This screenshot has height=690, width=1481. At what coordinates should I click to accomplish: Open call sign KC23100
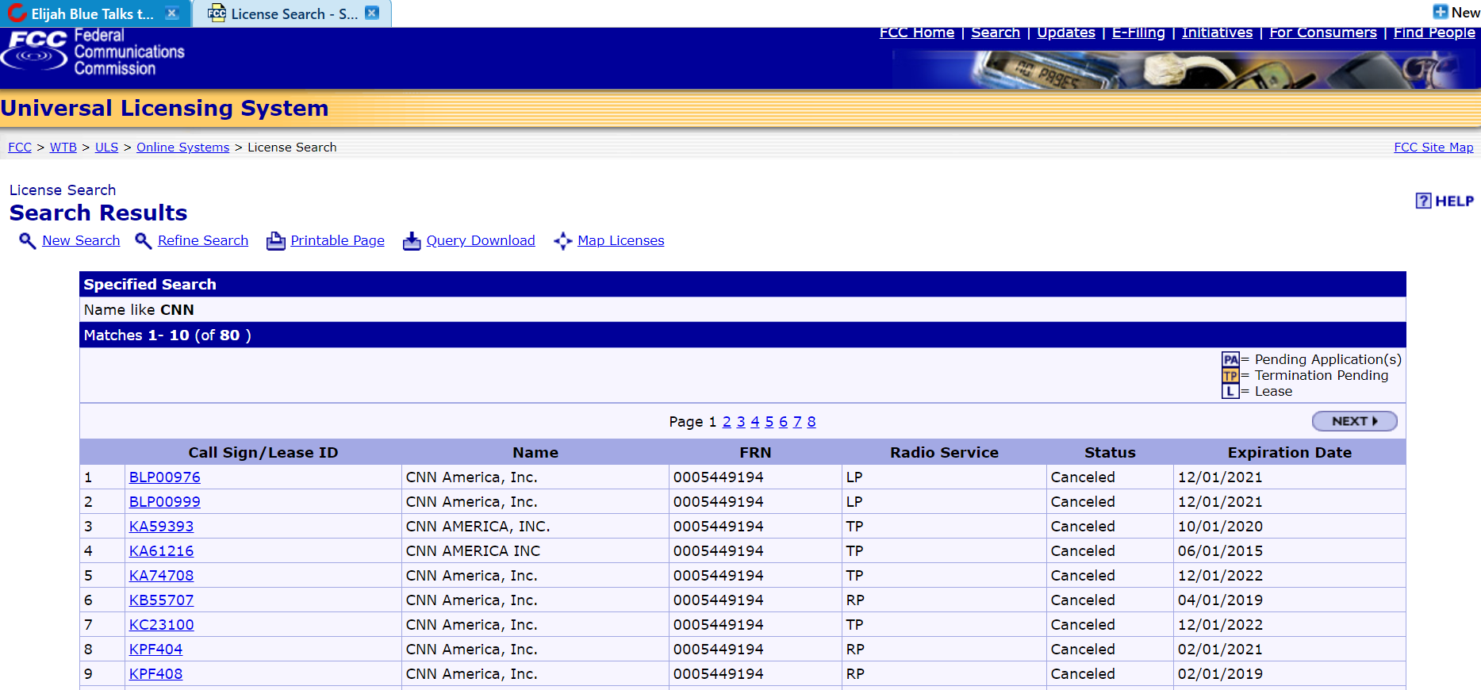161,625
